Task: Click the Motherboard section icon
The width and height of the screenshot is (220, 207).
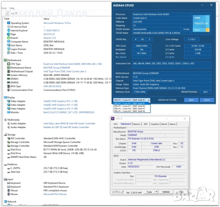Action: click(x=5, y=60)
